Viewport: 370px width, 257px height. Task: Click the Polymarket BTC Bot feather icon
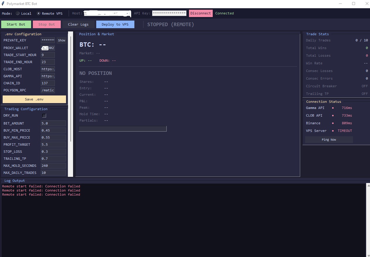[3, 4]
